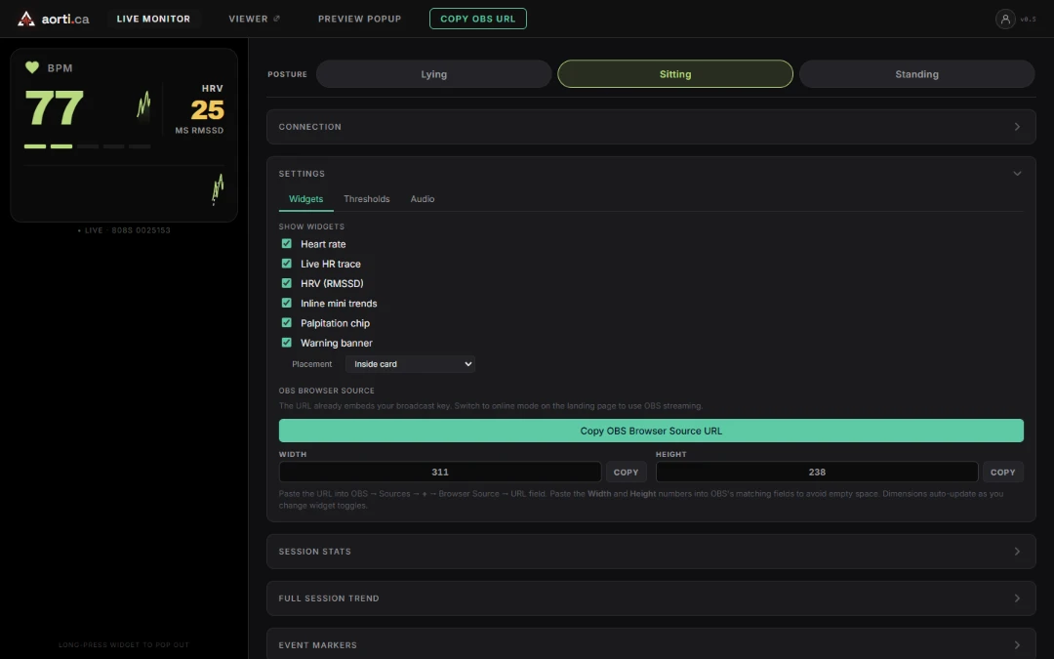Image resolution: width=1054 pixels, height=659 pixels.
Task: Switch to the Widgets tab
Action: point(305,199)
